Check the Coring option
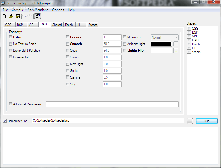This screenshot has width=221, height=168. [x=67, y=57]
